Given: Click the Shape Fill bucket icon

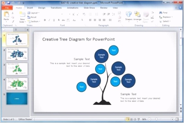Looking at the screenshot, I should coord(152,13).
